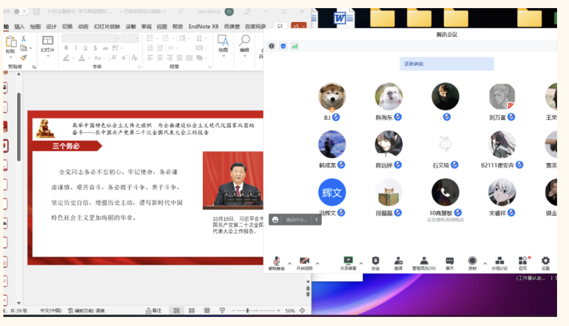Click the Increase Font Size icon
The height and width of the screenshot is (326, 569).
pos(114,58)
